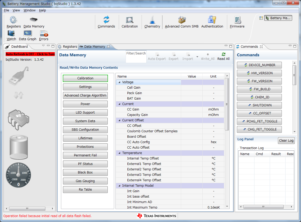
Task: Open the Watch tool icon
Action: [x=11, y=33]
